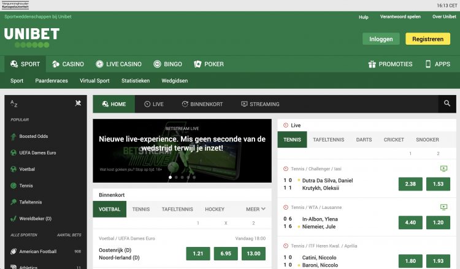Open Virtual Sport submenu link
The height and width of the screenshot is (269, 460).
94,81
